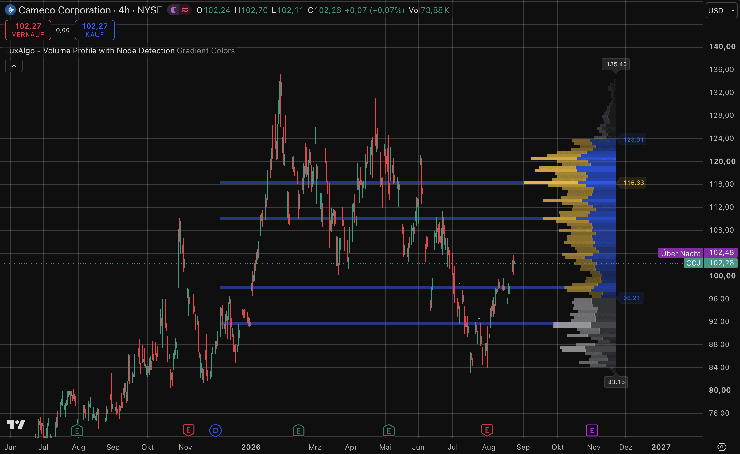
Task: Click the red VERKAUF sell button
Action: click(28, 30)
